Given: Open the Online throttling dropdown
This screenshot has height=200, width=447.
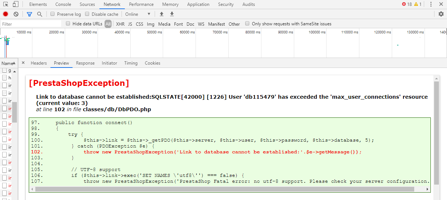Looking at the screenshot, I should [x=138, y=14].
